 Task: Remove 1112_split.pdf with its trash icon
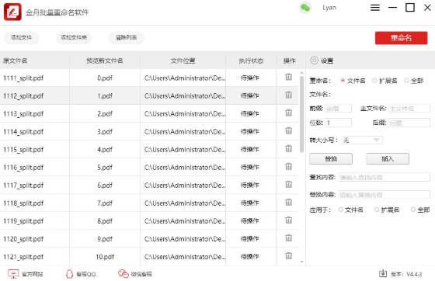(x=288, y=95)
